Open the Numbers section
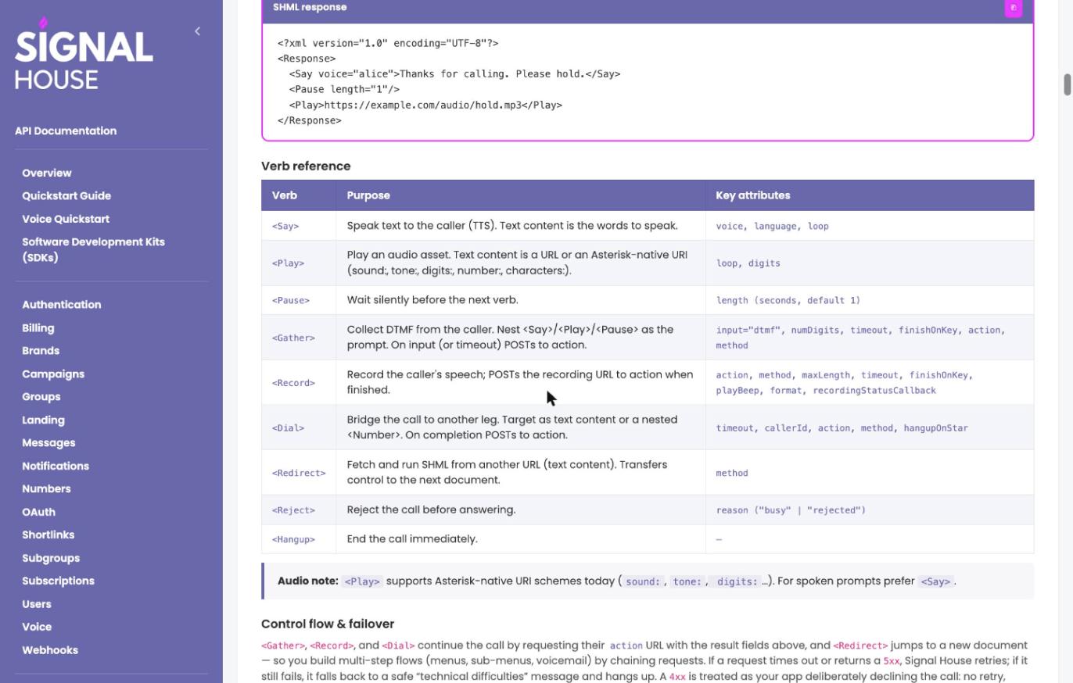Image resolution: width=1073 pixels, height=683 pixels. pyautogui.click(x=46, y=489)
